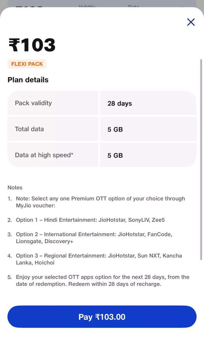Select the FLEXI PACK badge
The height and width of the screenshot is (339, 204).
pyautogui.click(x=27, y=64)
